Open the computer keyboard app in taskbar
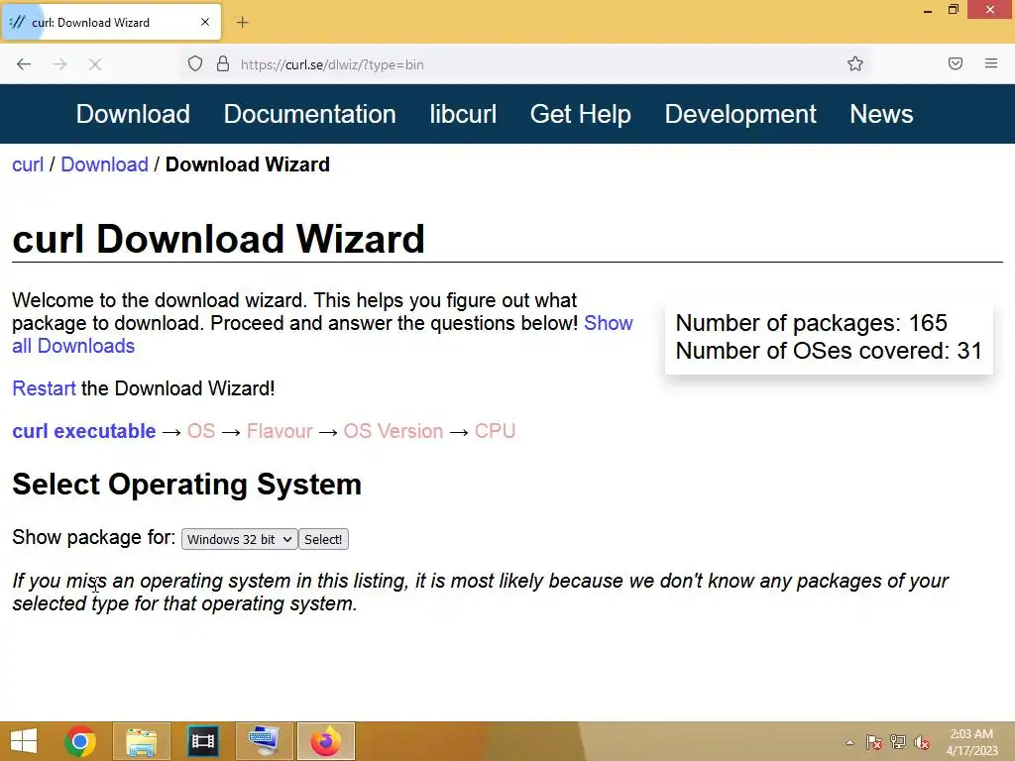This screenshot has width=1015, height=761. point(264,741)
